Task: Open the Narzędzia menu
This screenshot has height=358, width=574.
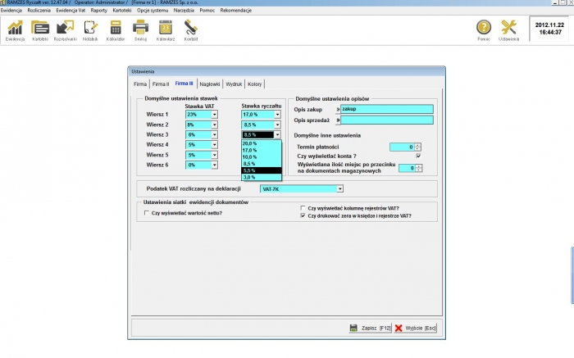Action: click(x=184, y=10)
